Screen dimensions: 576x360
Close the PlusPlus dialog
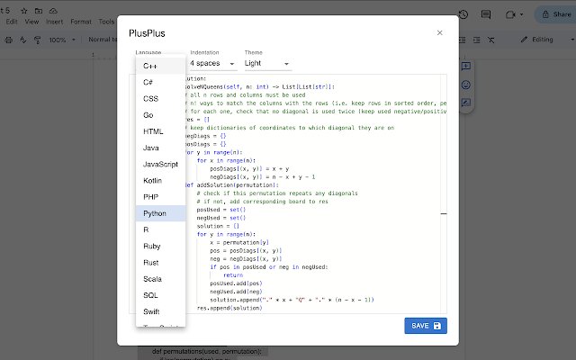[x=440, y=32]
